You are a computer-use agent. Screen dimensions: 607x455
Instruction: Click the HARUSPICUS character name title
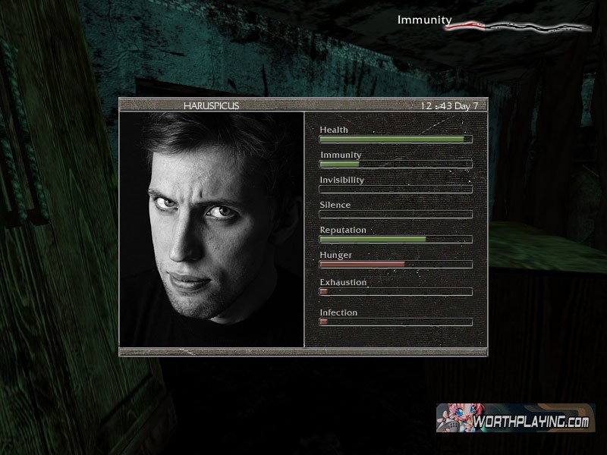(211, 105)
